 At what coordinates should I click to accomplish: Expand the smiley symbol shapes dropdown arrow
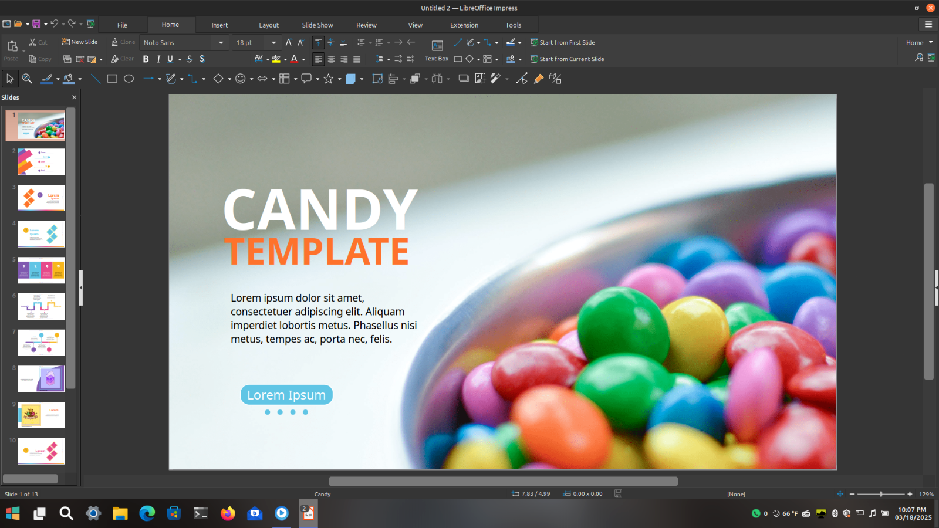click(x=252, y=79)
